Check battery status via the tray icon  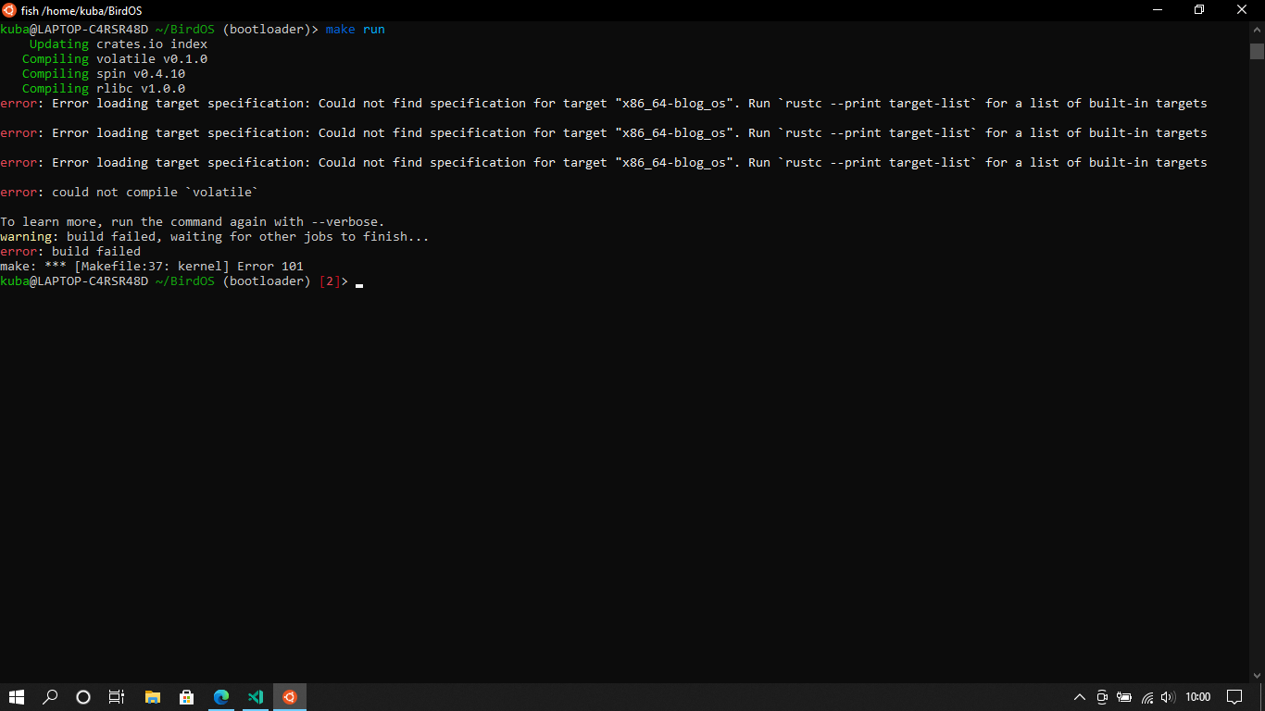pyautogui.click(x=1123, y=697)
